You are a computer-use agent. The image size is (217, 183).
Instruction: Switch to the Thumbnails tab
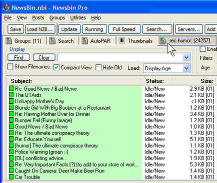click(136, 41)
